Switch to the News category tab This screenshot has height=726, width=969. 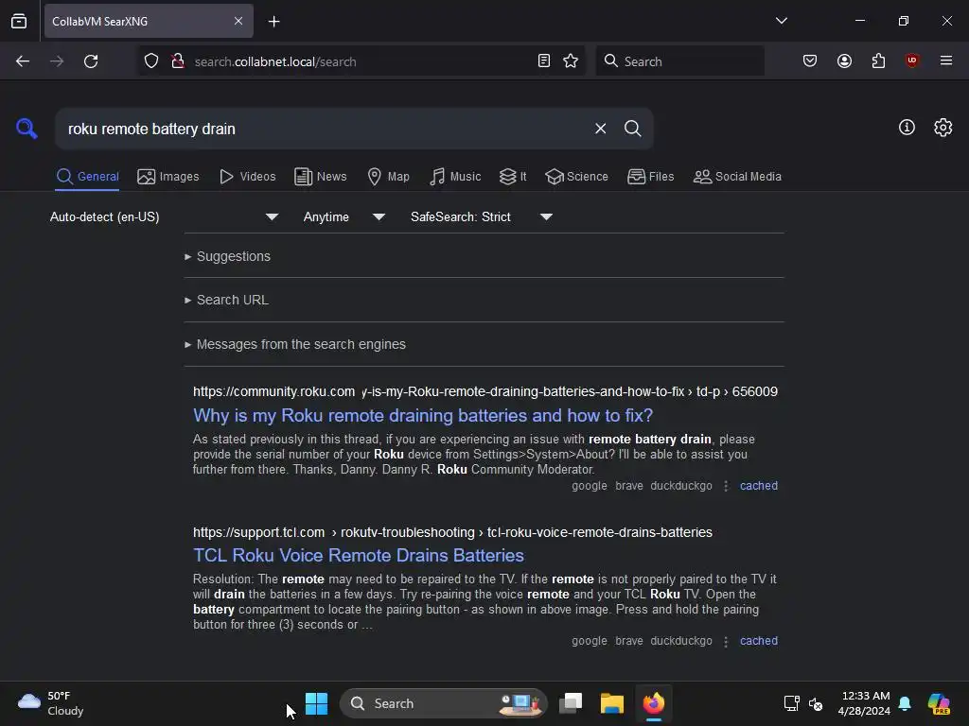(321, 177)
